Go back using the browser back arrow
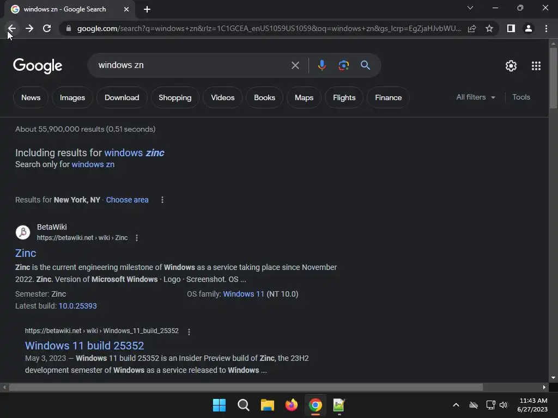The height and width of the screenshot is (418, 558). [x=12, y=28]
